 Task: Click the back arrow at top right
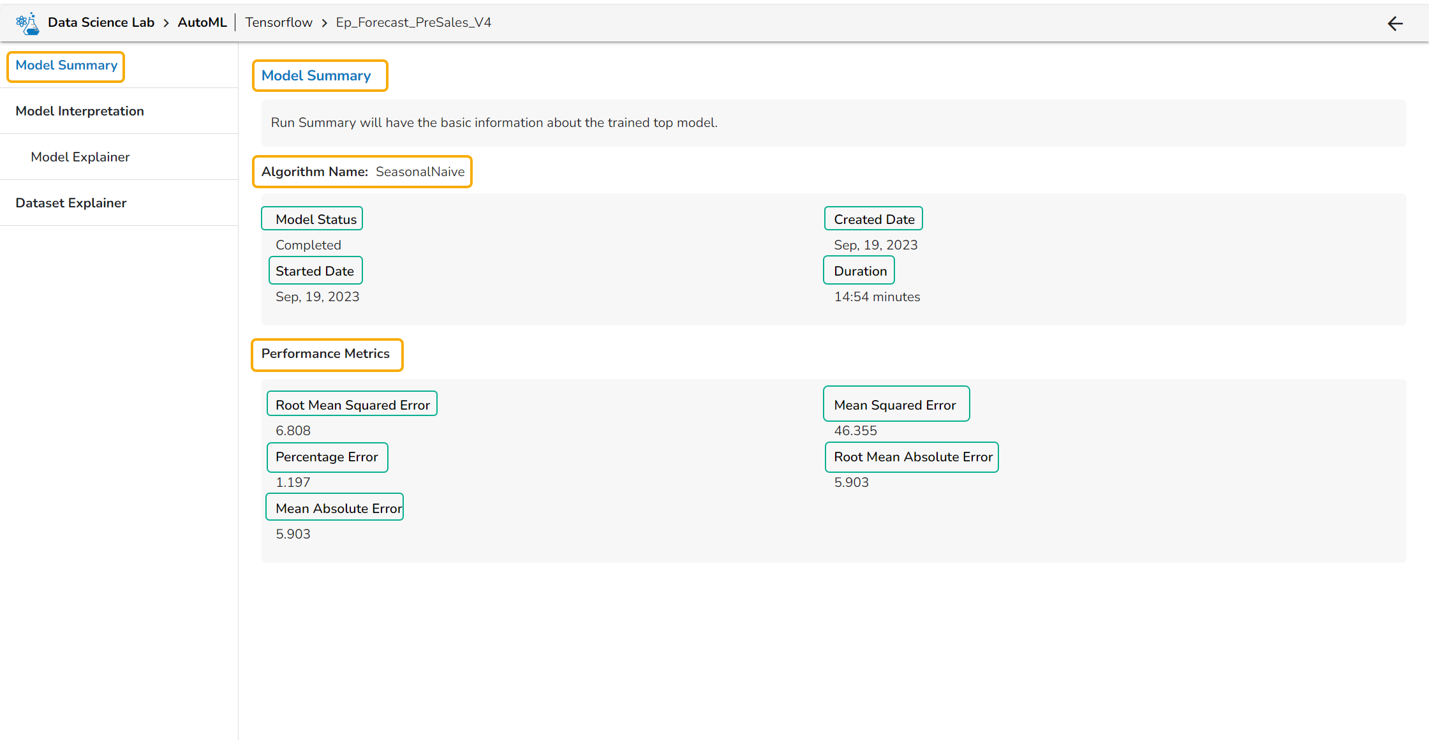pos(1396,24)
